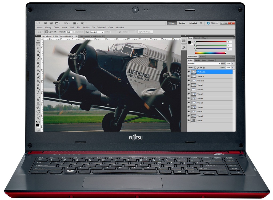
Task: Hide layer Vrstva 12
Action: tap(189, 72)
